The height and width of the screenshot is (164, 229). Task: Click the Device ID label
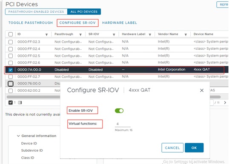(29, 144)
